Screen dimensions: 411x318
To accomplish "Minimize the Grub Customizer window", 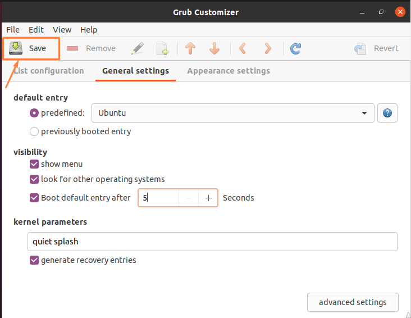I will (362, 12).
